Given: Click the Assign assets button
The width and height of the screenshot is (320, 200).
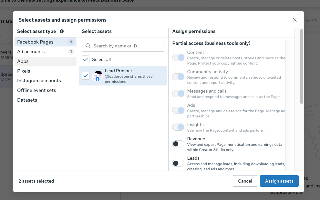Looking at the screenshot, I should pyautogui.click(x=279, y=181).
